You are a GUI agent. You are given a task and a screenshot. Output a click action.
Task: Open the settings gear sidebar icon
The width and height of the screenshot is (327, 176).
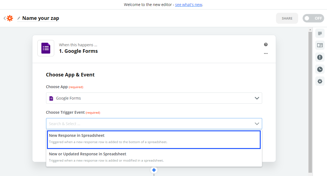[320, 81]
